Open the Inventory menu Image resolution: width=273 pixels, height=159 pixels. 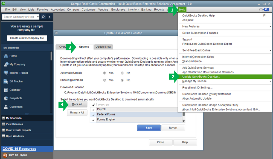[x=133, y=10]
